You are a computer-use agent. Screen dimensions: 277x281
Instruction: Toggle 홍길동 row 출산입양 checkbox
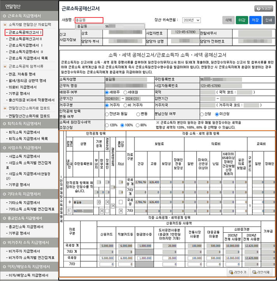pos(121,202)
